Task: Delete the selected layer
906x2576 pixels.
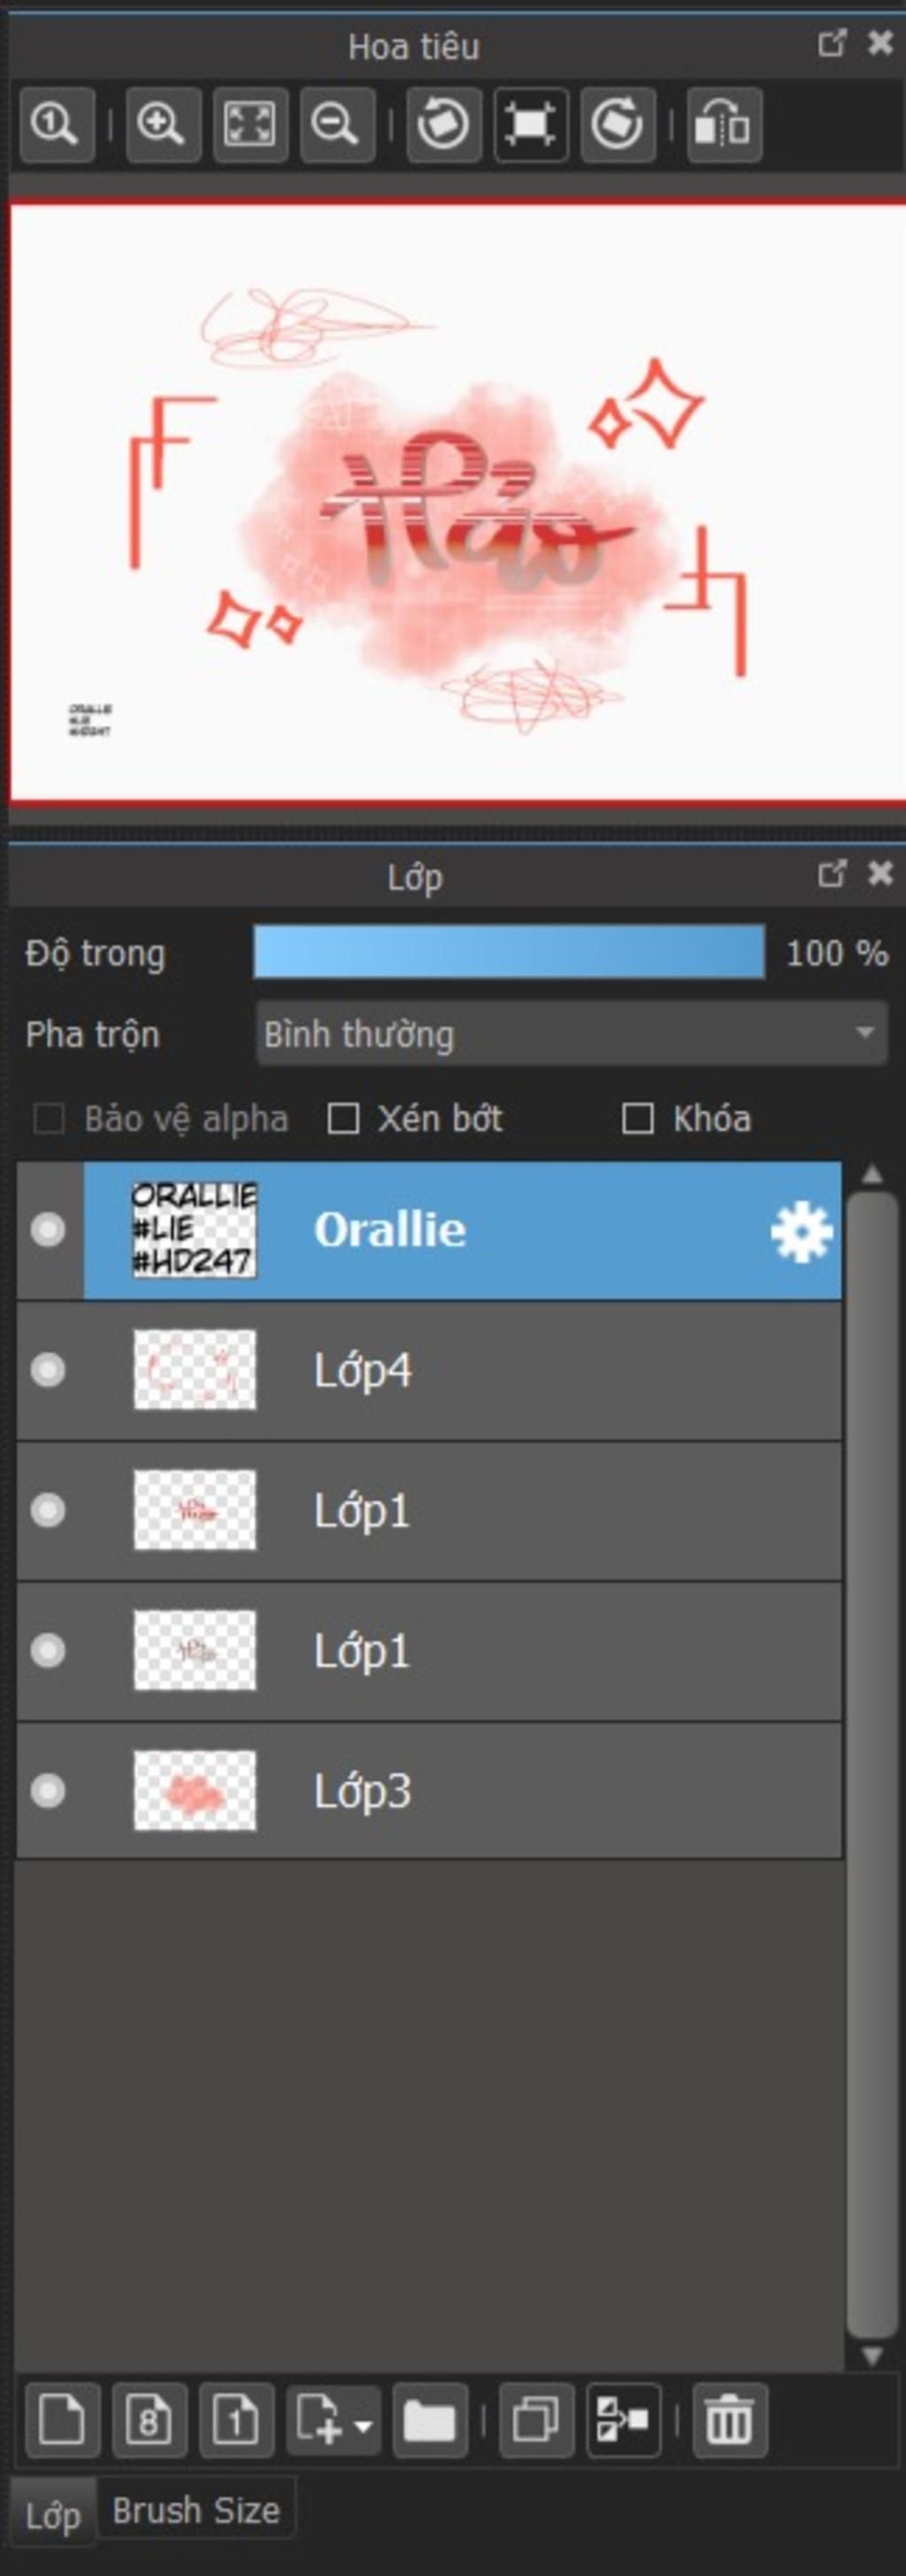Action: pyautogui.click(x=730, y=2420)
